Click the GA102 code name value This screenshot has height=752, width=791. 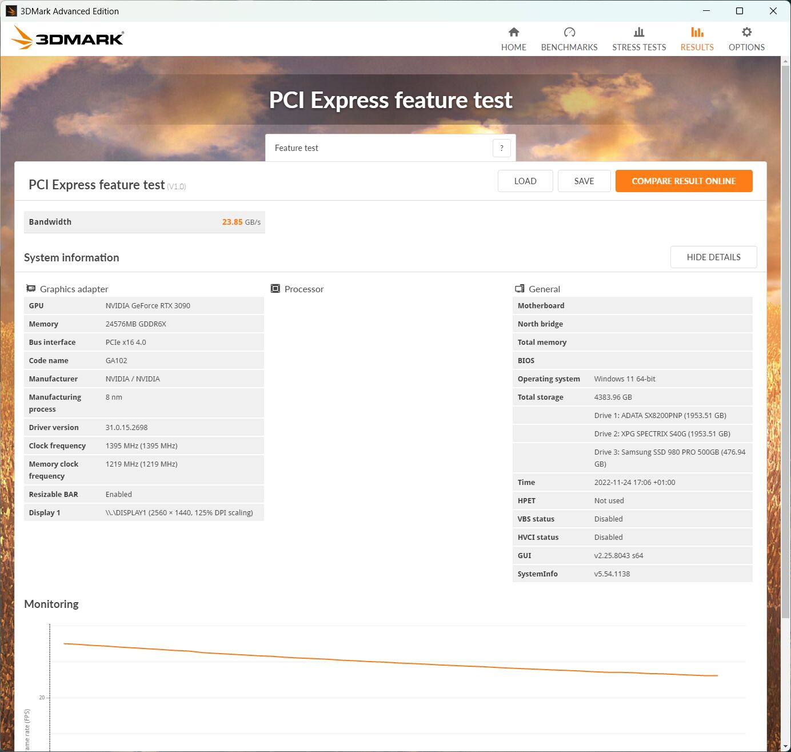point(117,361)
